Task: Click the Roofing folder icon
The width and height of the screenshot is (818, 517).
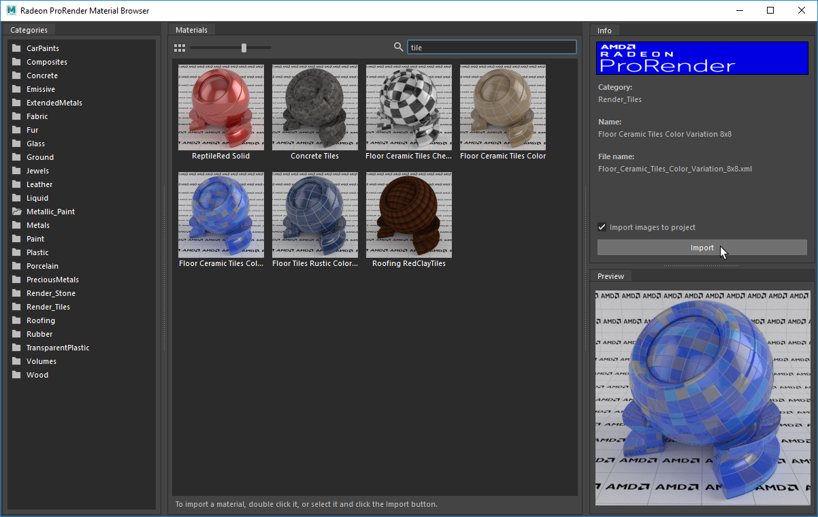Action: click(16, 320)
